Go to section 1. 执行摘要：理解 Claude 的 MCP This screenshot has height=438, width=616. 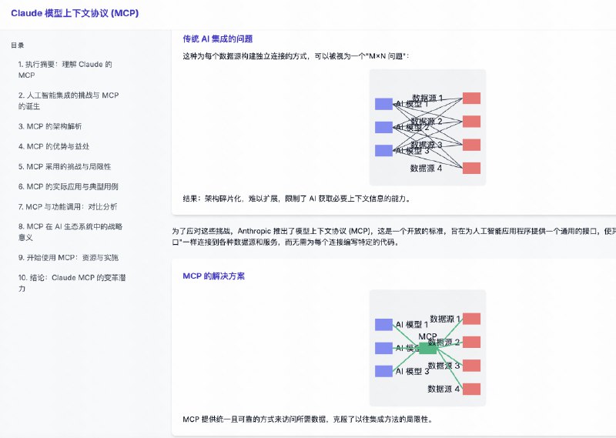pyautogui.click(x=65, y=69)
